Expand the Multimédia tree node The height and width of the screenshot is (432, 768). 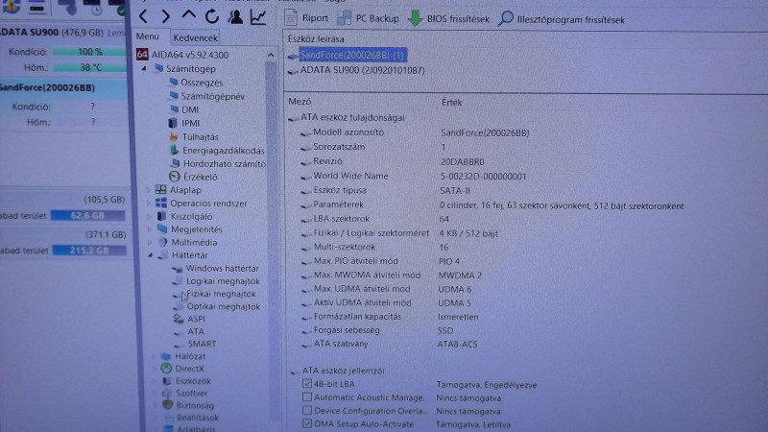coord(151,242)
